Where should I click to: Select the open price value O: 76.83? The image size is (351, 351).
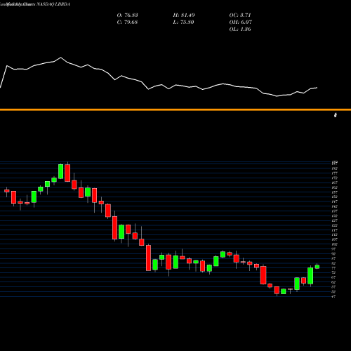tap(127, 15)
